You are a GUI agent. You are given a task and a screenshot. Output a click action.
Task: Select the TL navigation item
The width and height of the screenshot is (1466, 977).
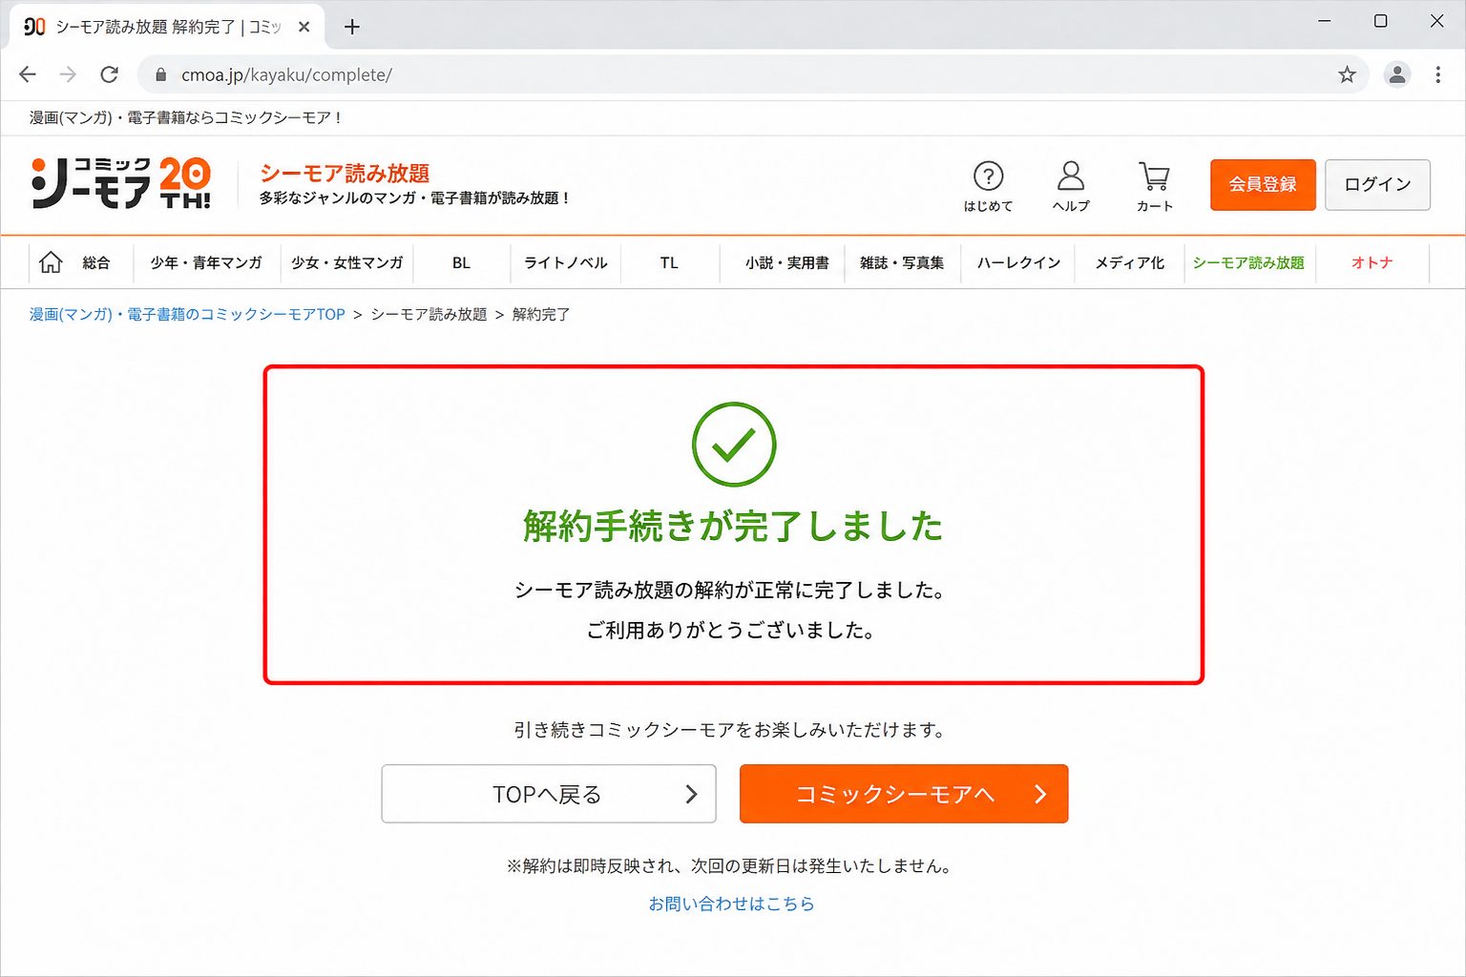tap(669, 262)
